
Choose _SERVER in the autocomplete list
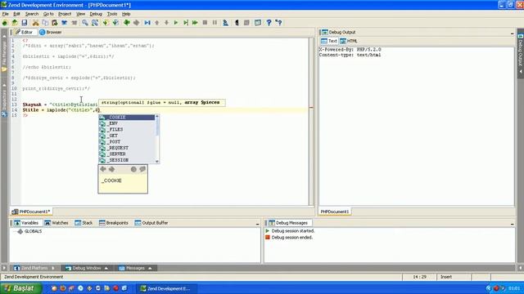click(x=127, y=154)
